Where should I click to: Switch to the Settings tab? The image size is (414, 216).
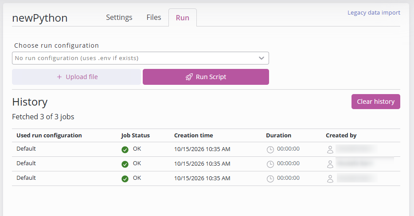coord(119,17)
